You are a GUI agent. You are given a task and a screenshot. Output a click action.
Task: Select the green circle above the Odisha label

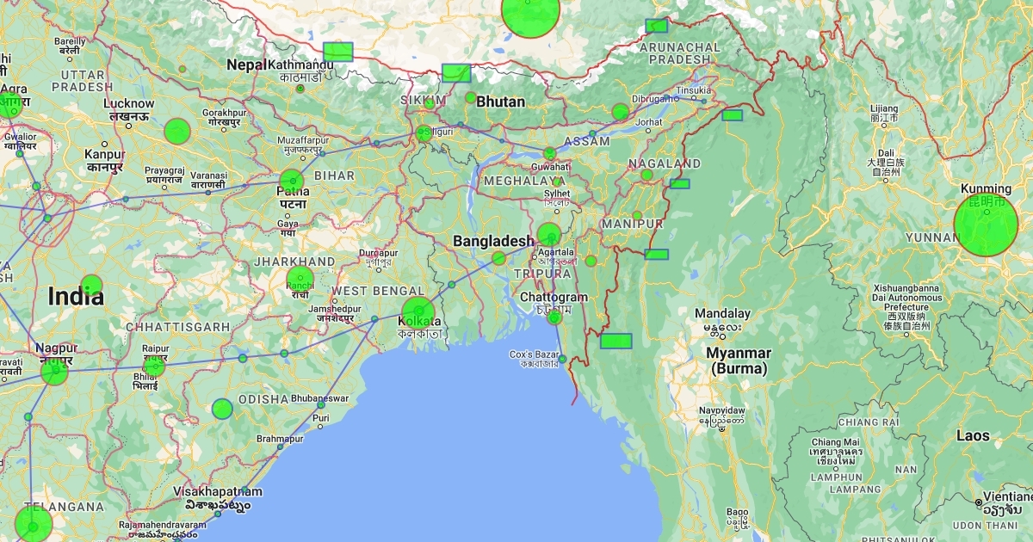(x=222, y=409)
